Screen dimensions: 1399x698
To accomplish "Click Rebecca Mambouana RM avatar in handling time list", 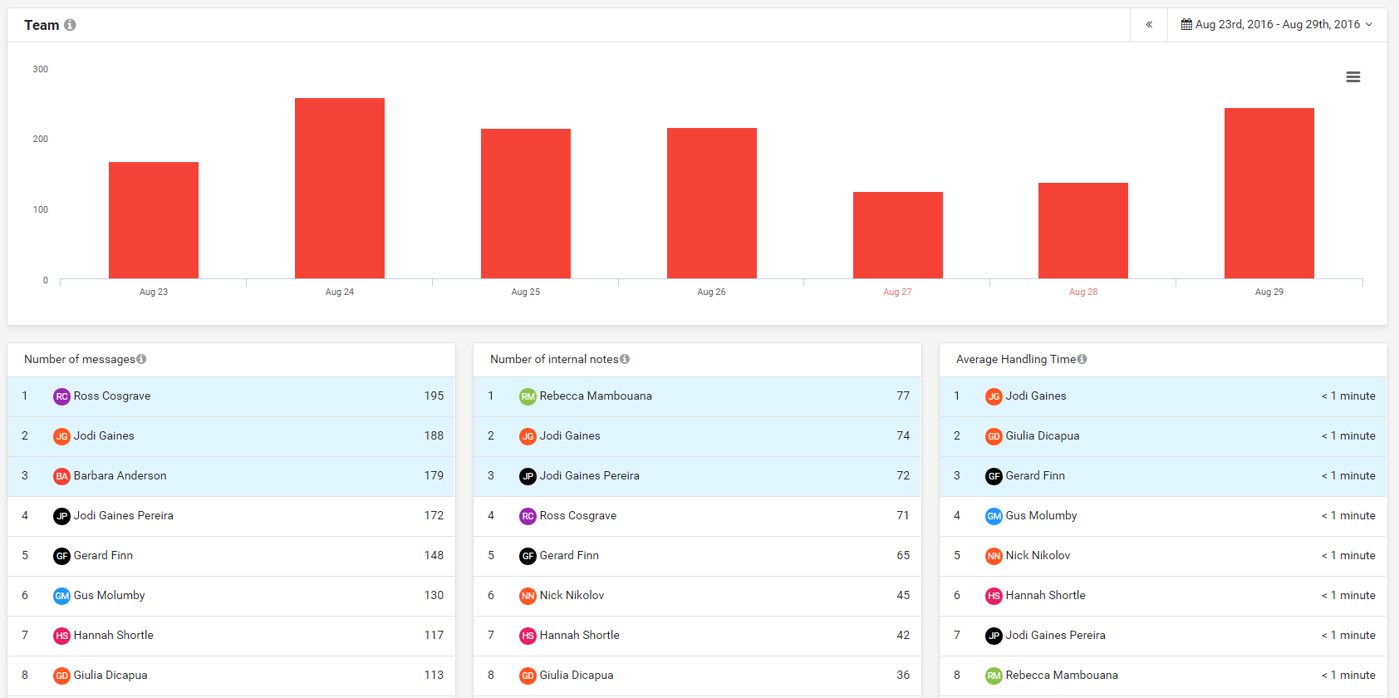I will pos(994,676).
